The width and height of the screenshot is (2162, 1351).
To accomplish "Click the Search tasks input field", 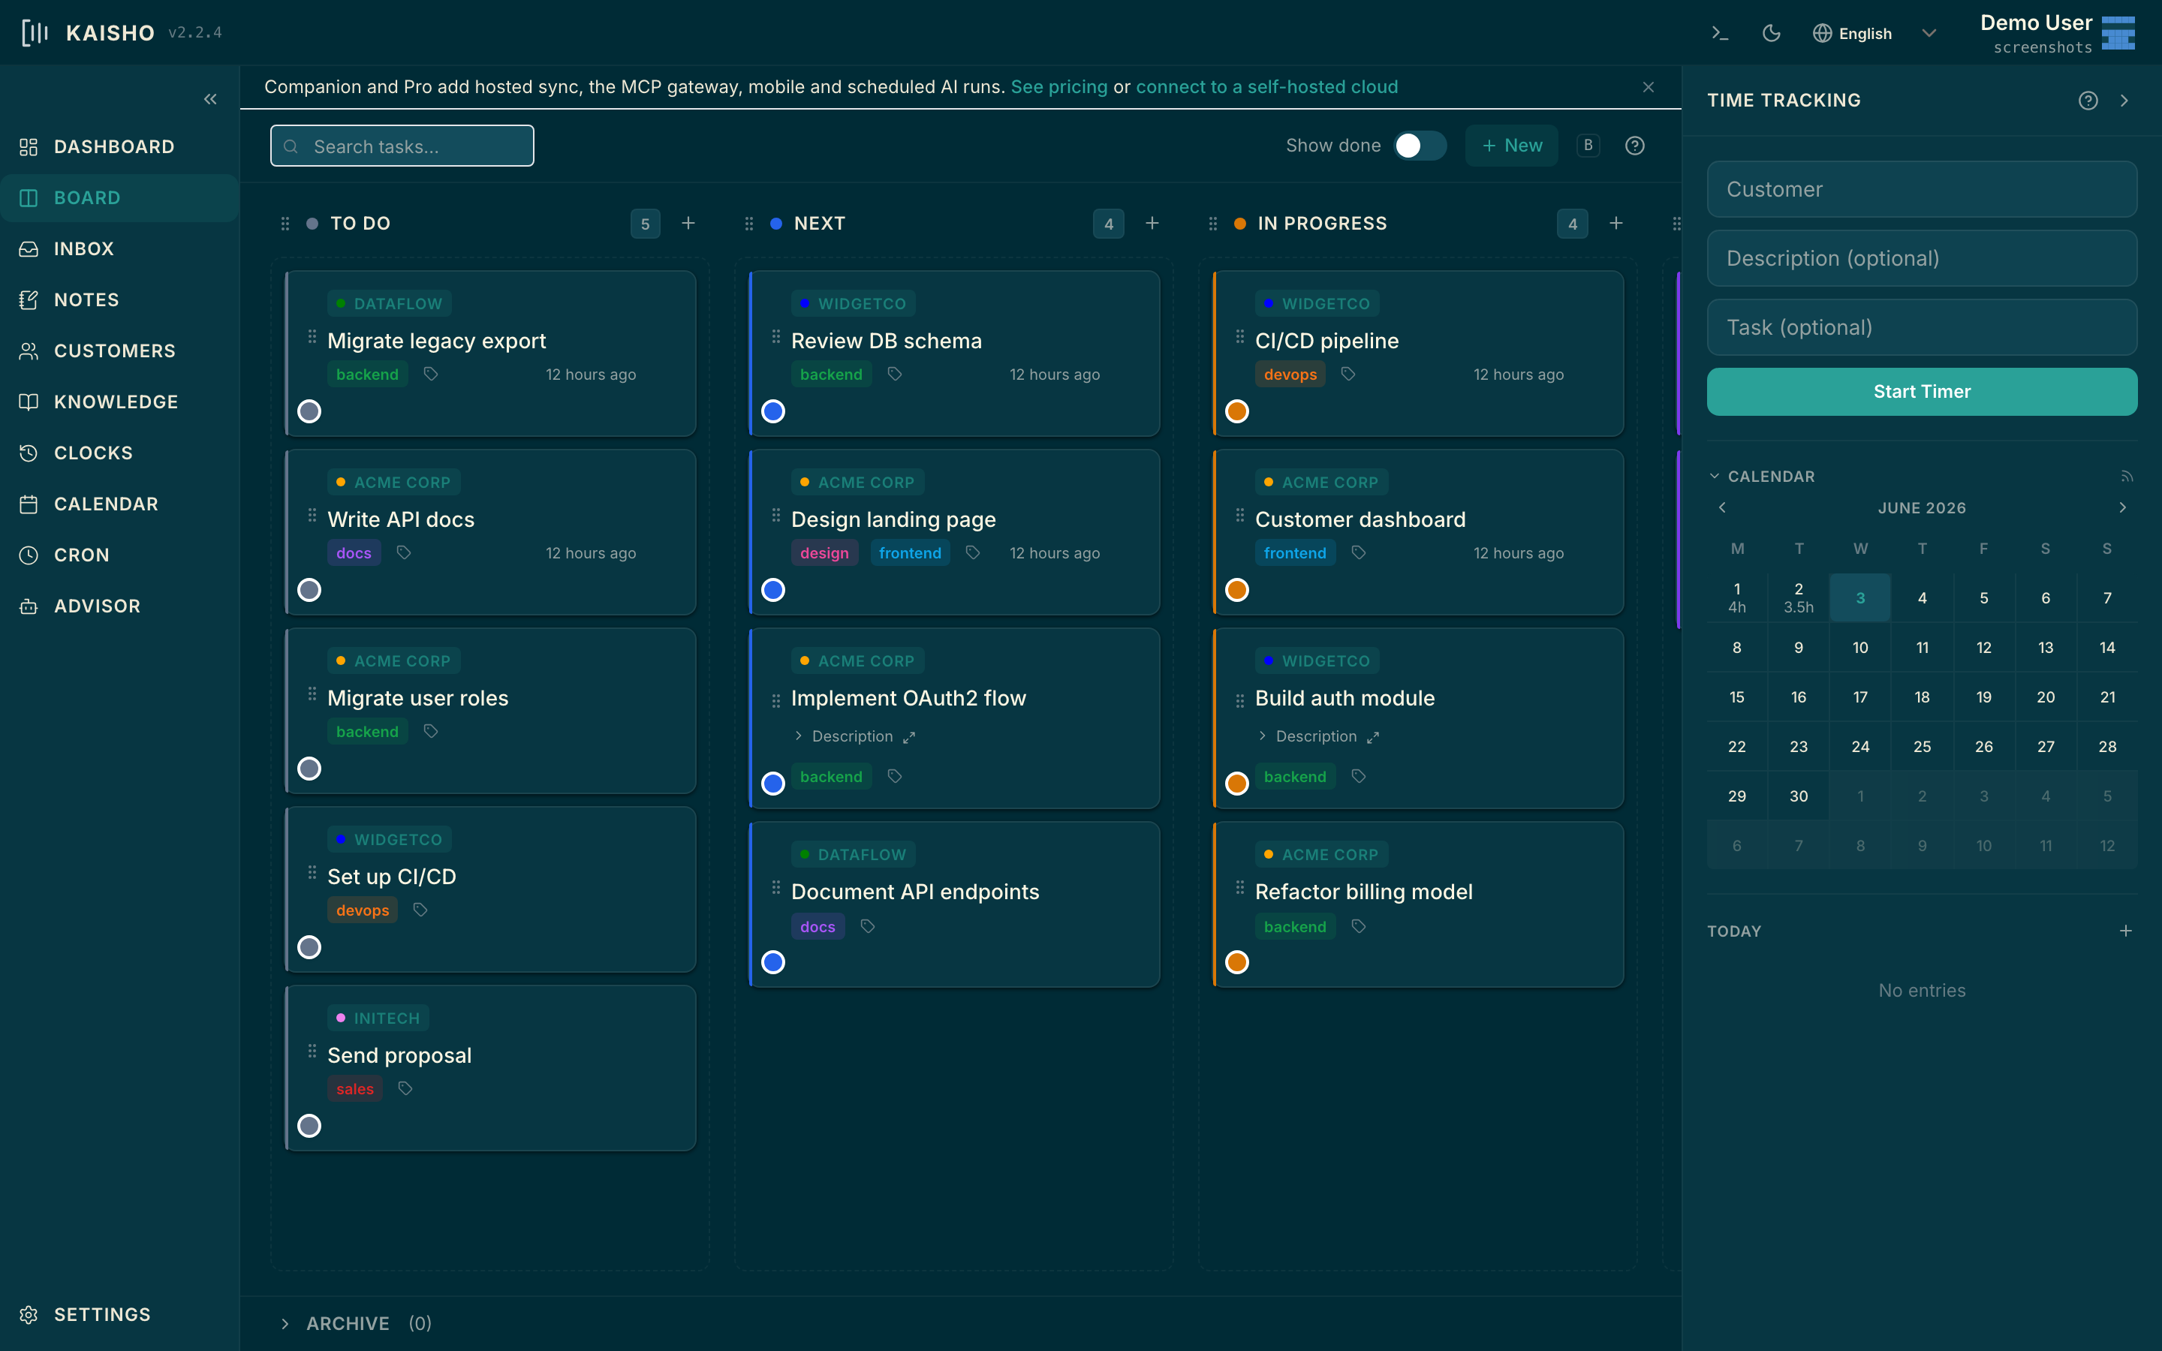I will pyautogui.click(x=402, y=146).
